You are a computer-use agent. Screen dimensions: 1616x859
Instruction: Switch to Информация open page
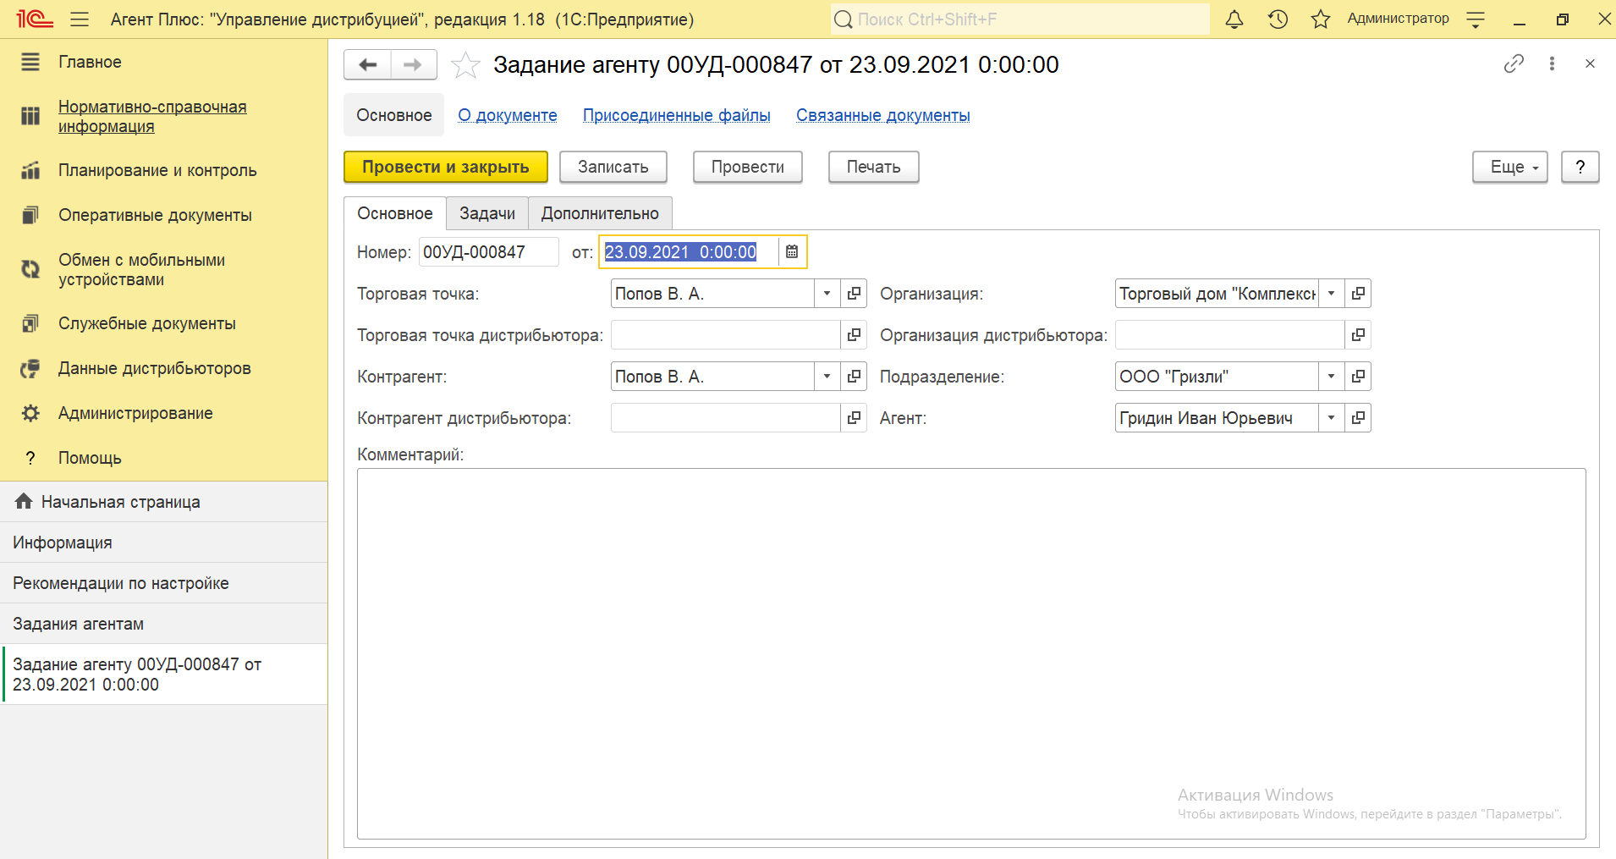[164, 542]
